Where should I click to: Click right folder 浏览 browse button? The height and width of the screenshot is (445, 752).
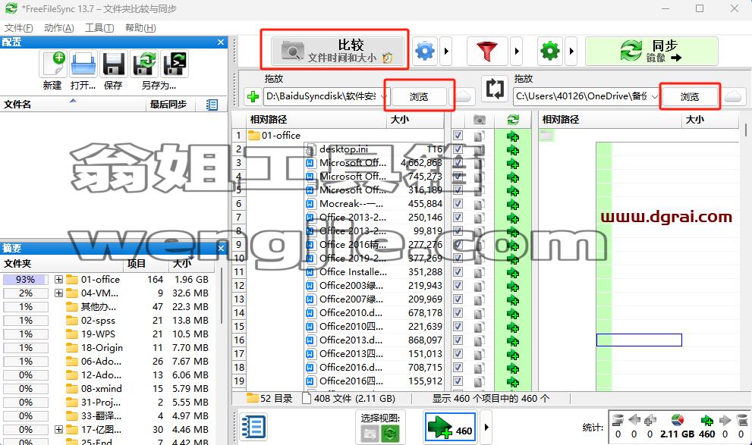click(690, 96)
